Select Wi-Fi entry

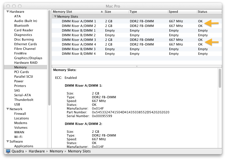18,137
